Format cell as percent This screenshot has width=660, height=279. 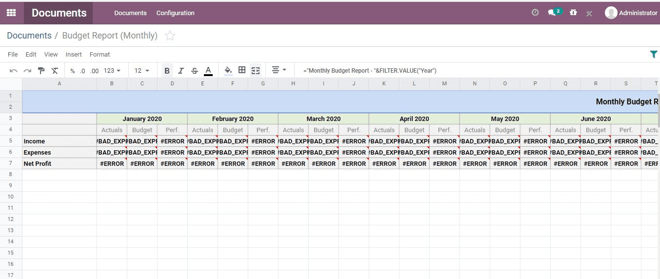[73, 71]
